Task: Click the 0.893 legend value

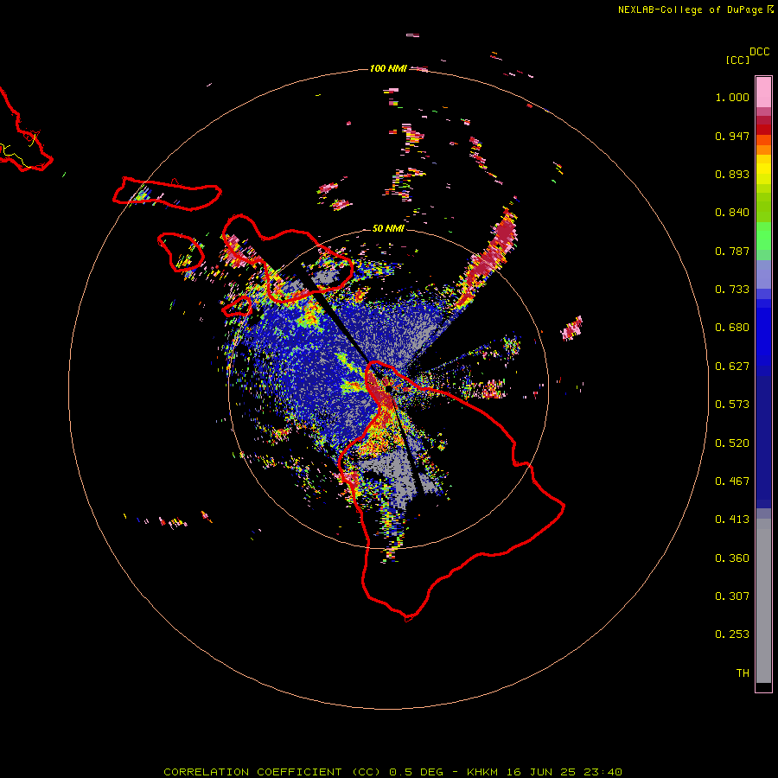Action: (732, 174)
